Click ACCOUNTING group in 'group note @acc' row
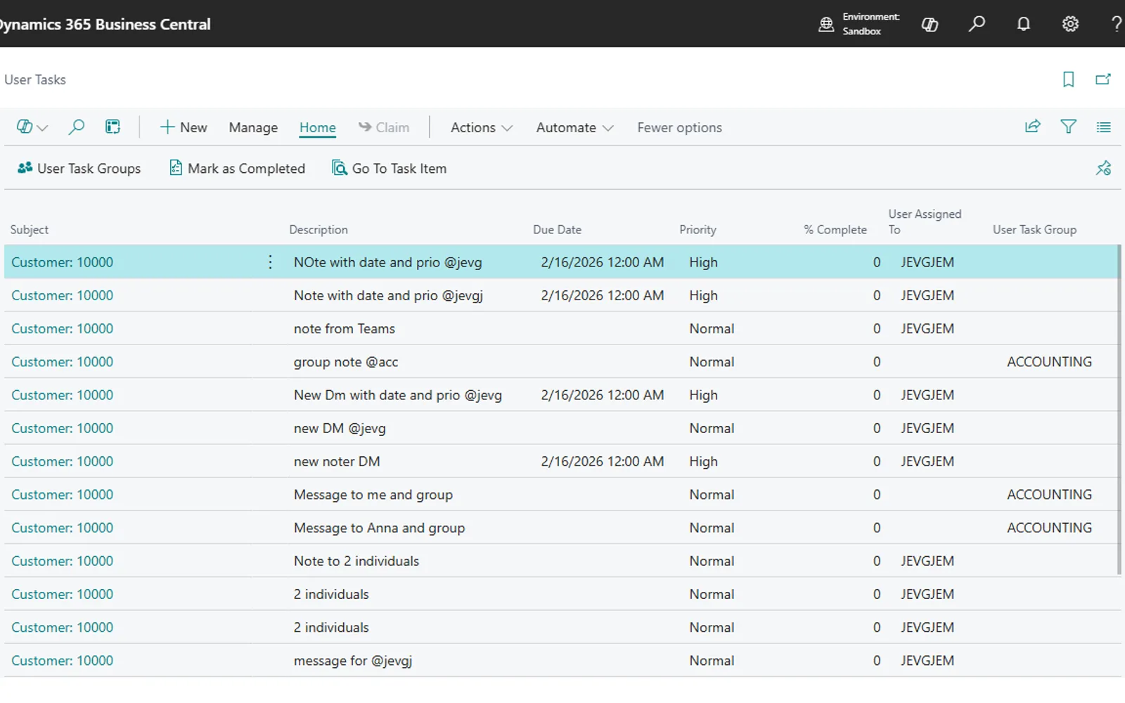Viewport: 1125px width, 703px height. tap(1049, 361)
